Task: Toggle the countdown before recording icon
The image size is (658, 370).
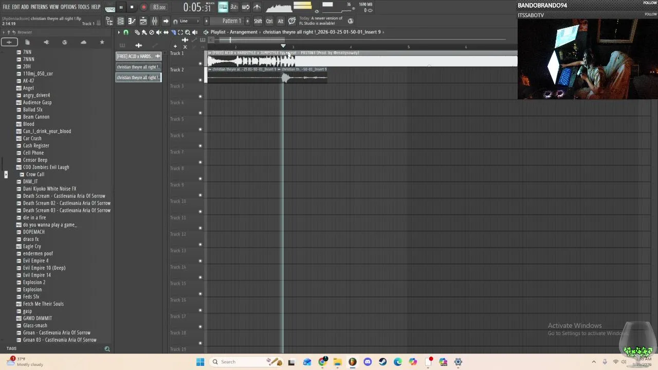Action: (234, 7)
